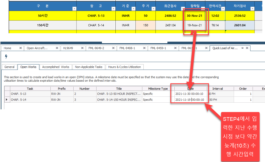The image size is (265, 162).
Task: Close the Quick Load of Aircraft tab
Action: (247, 48)
